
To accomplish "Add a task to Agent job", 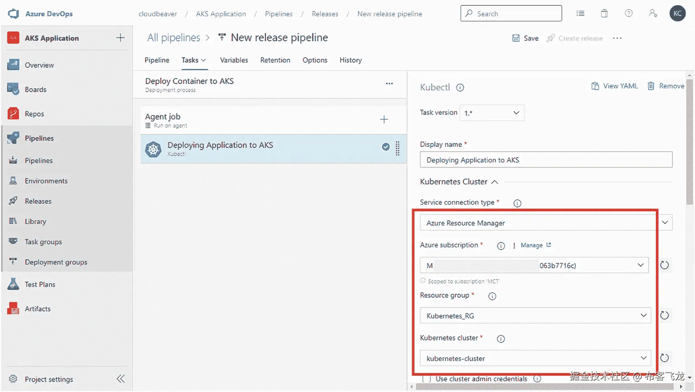I will [x=384, y=119].
